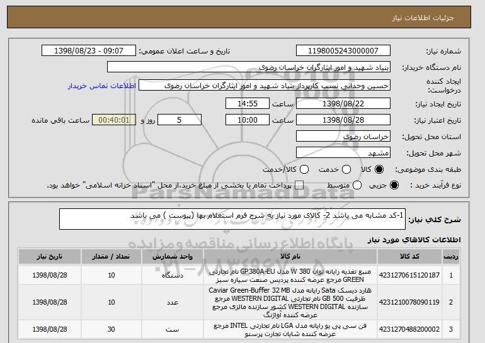Click the validity date field 1398/08/28
Image resolution: width=485 pixels, height=343 pixels.
point(343,120)
